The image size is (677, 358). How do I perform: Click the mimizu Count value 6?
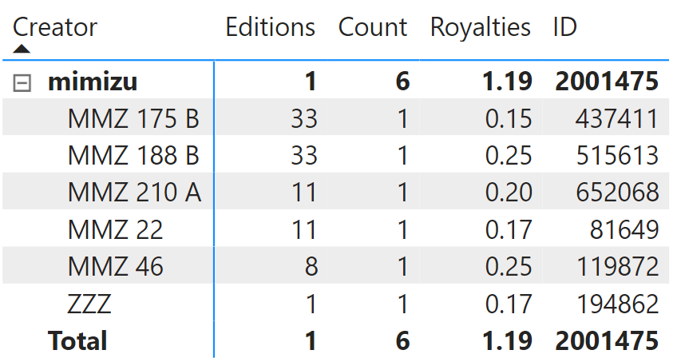pos(402,82)
